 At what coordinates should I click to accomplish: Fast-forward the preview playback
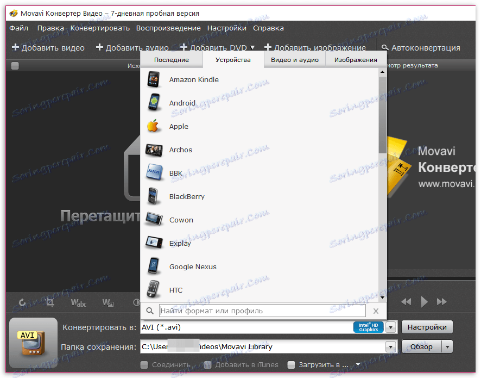click(x=442, y=302)
